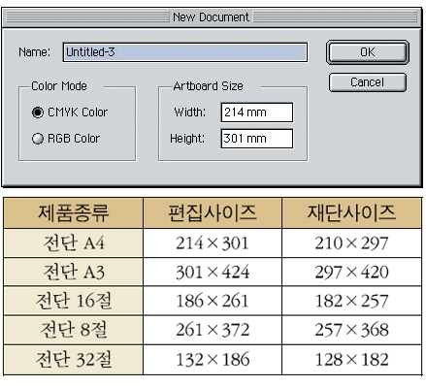Click the Name field containing Untitled-3

click(185, 52)
